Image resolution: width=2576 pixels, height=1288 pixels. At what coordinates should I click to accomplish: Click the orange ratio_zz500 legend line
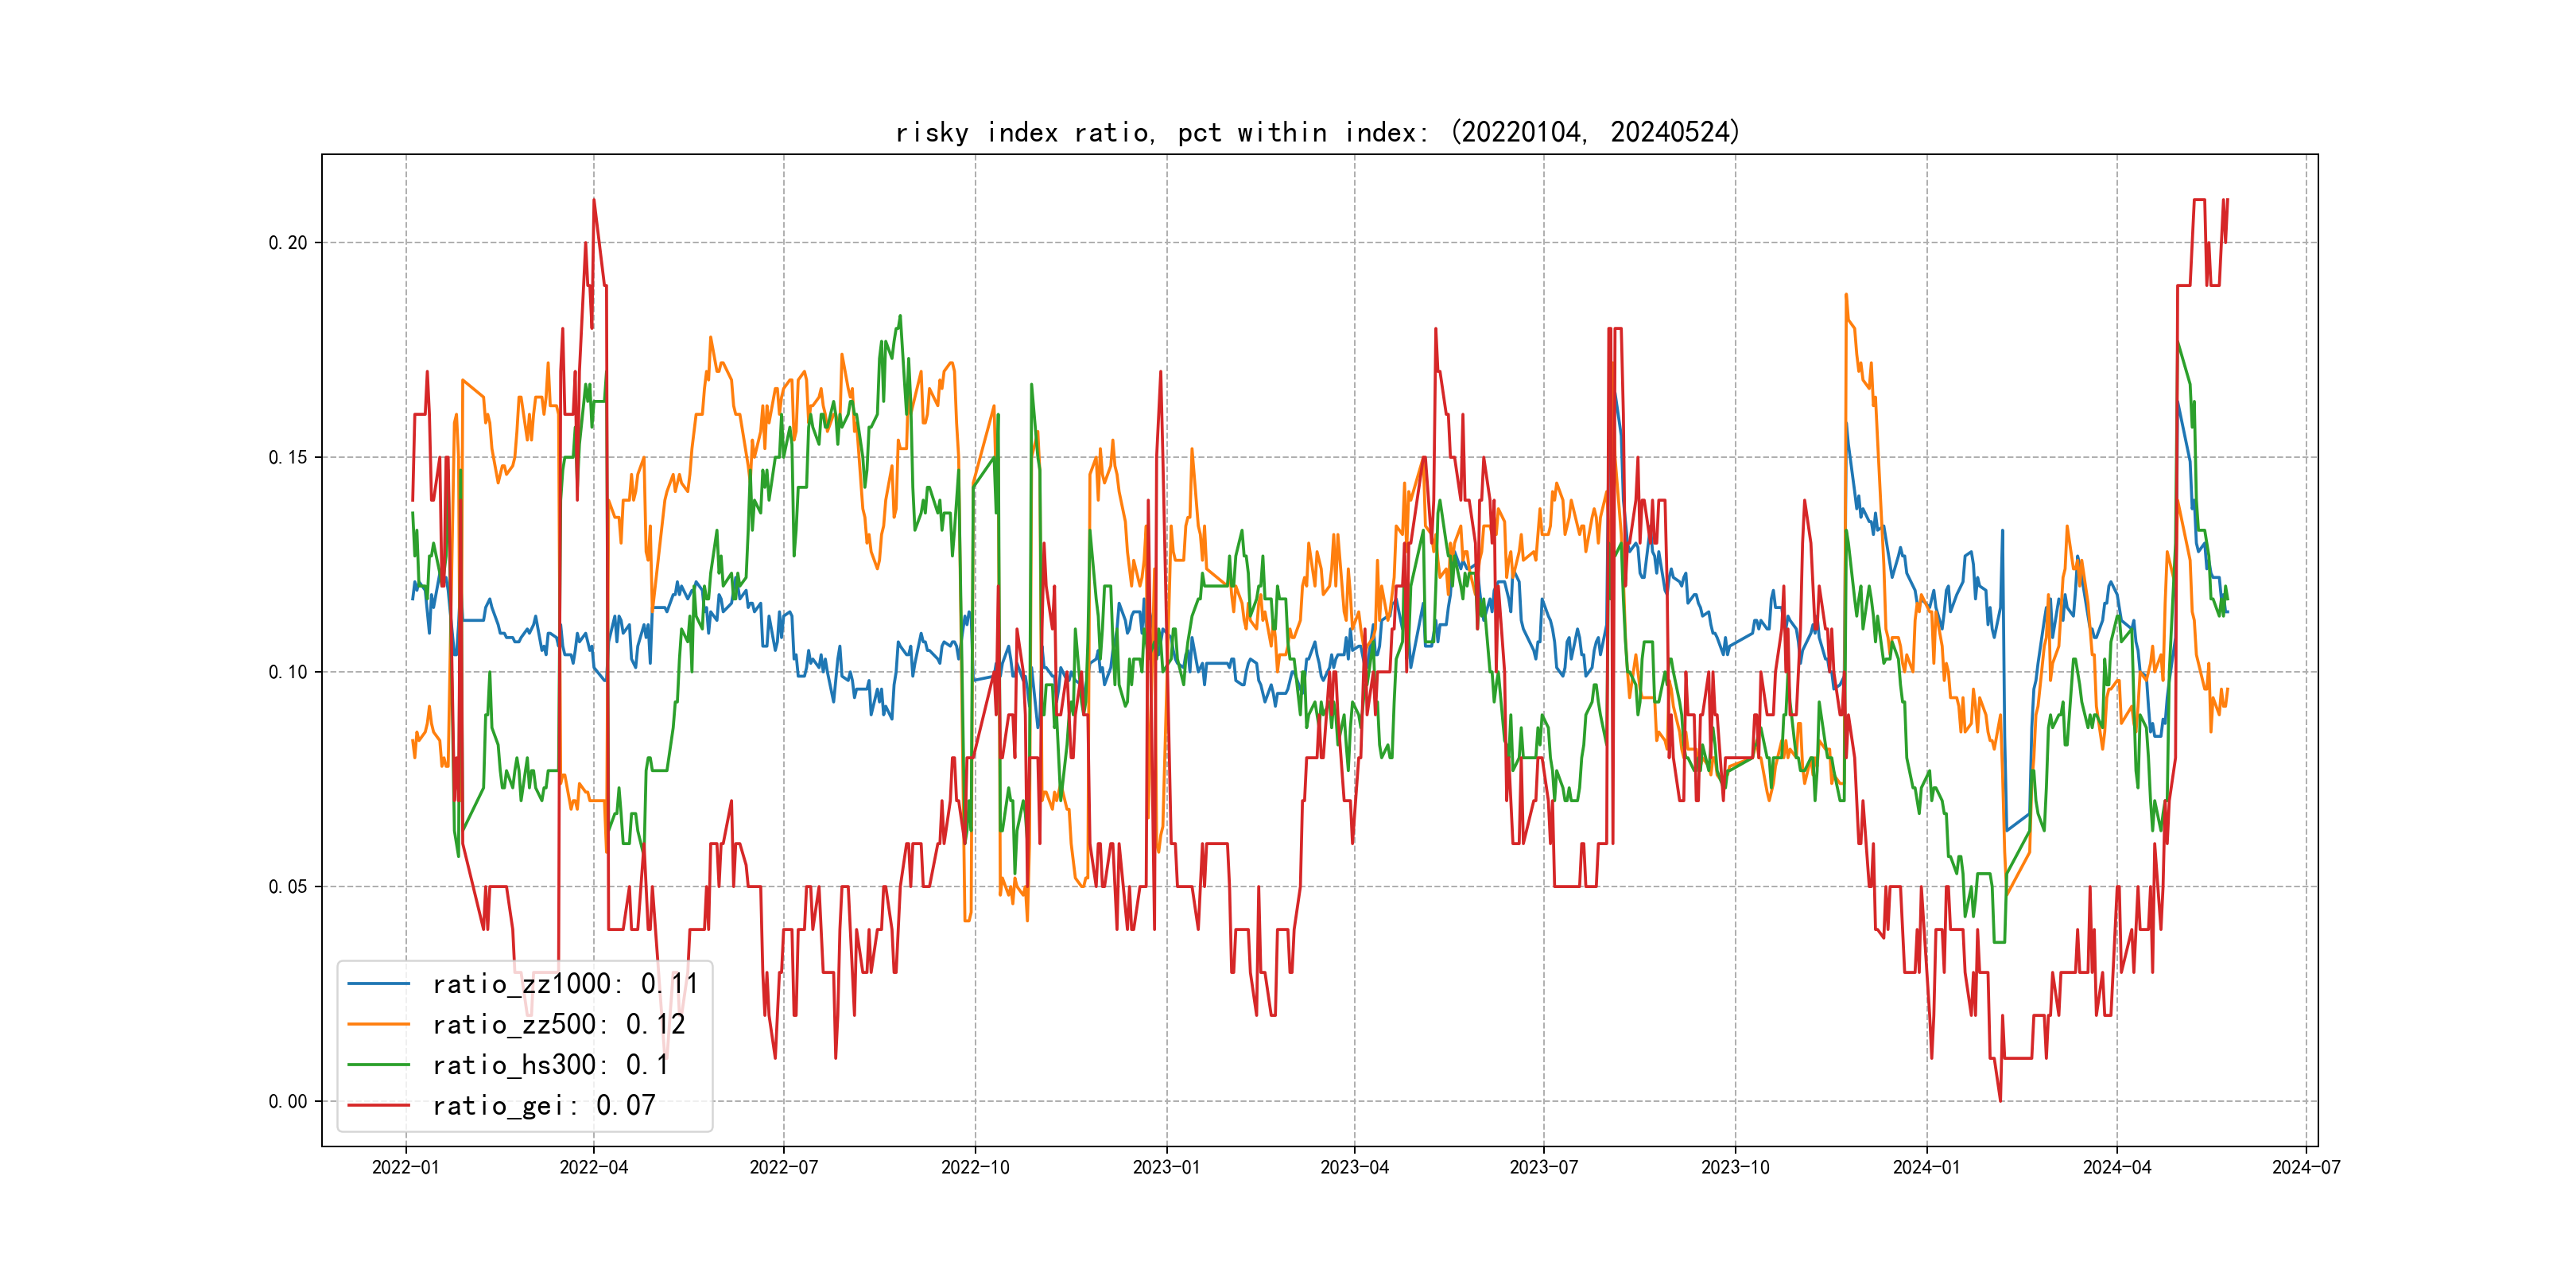pyautogui.click(x=378, y=1024)
